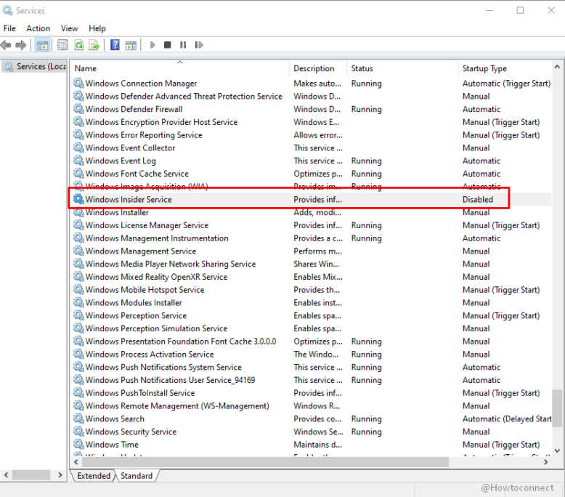Select Windows Mixed Reality OpenXR Service
Image resolution: width=565 pixels, height=497 pixels.
click(x=312, y=276)
